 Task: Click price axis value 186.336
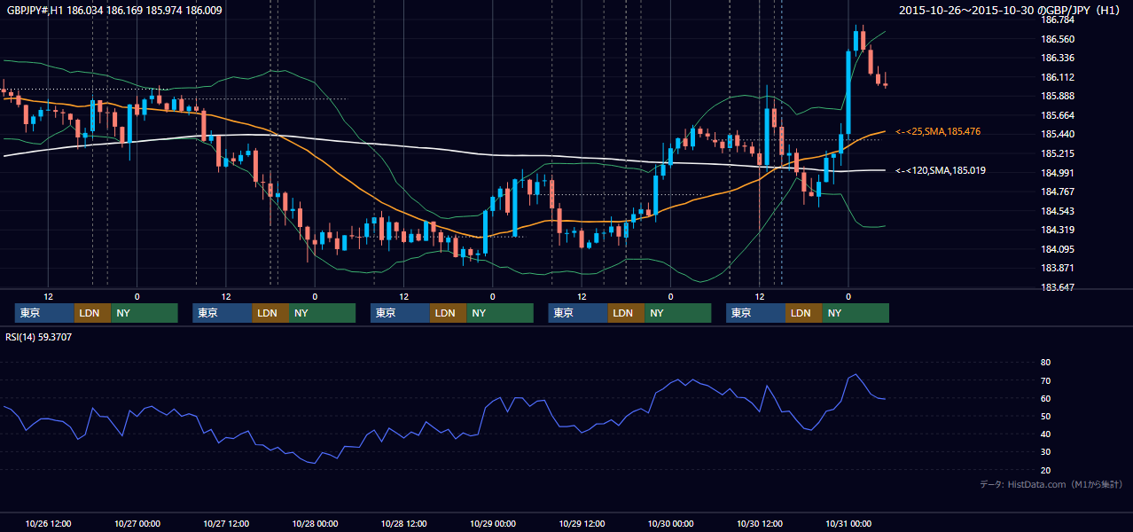tap(1058, 58)
